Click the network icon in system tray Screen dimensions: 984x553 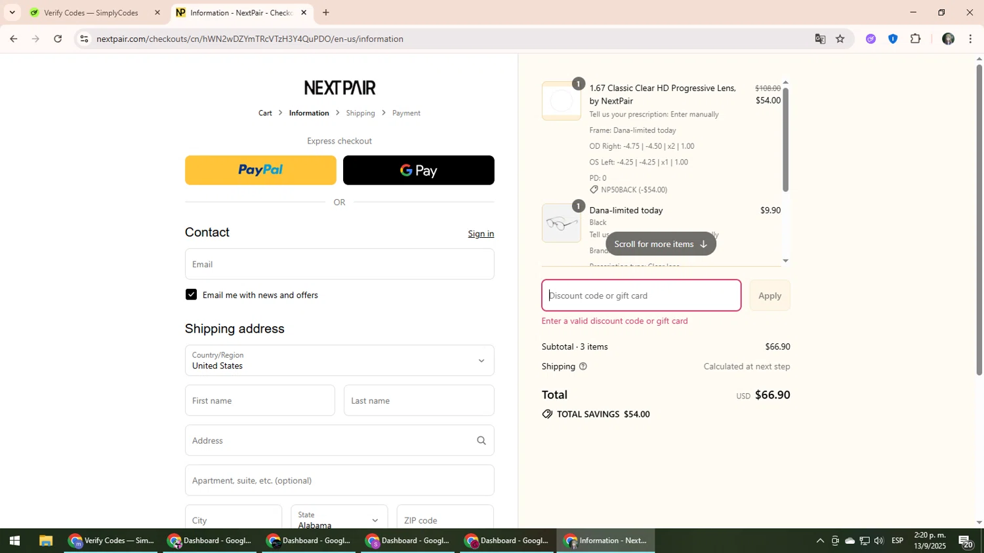(865, 541)
